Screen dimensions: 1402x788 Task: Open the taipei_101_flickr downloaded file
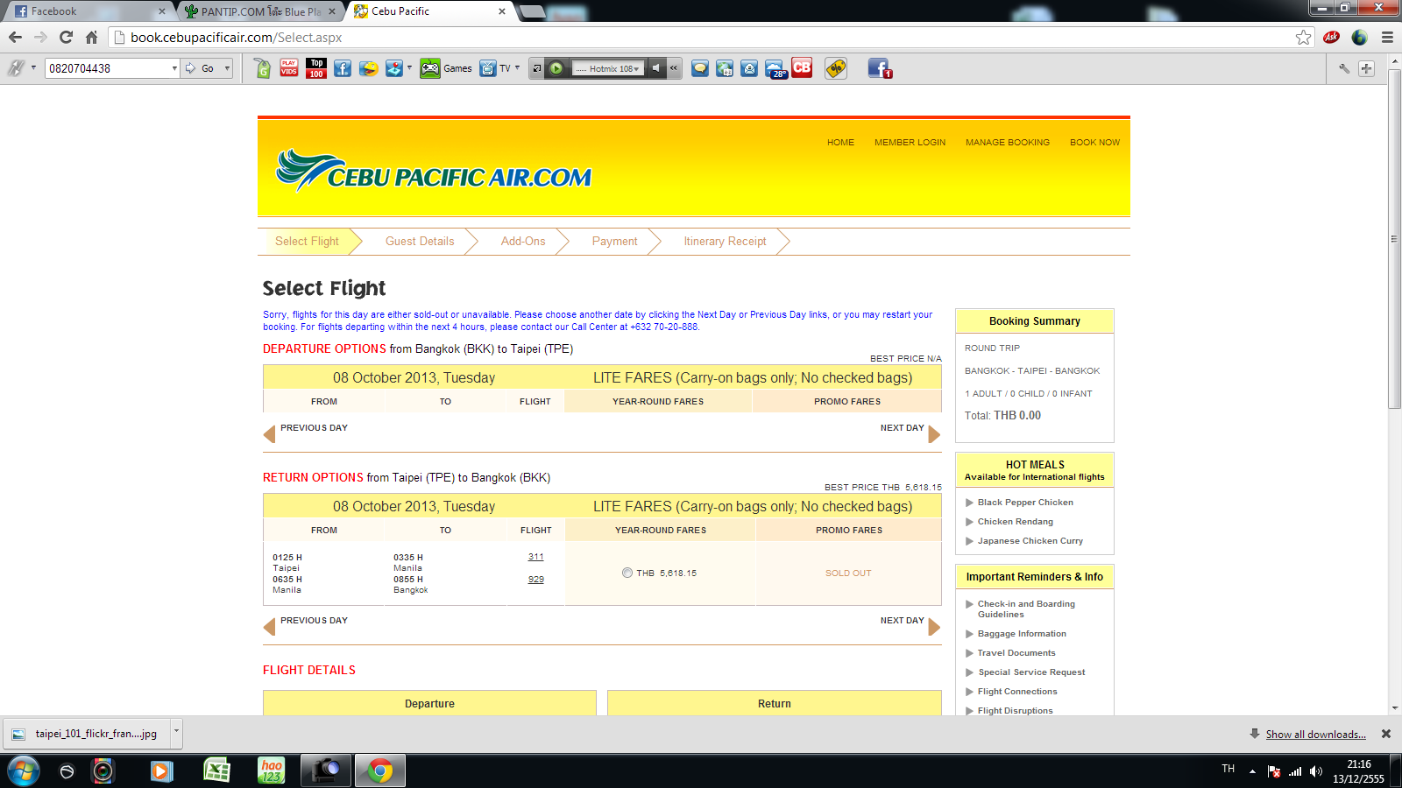point(87,734)
